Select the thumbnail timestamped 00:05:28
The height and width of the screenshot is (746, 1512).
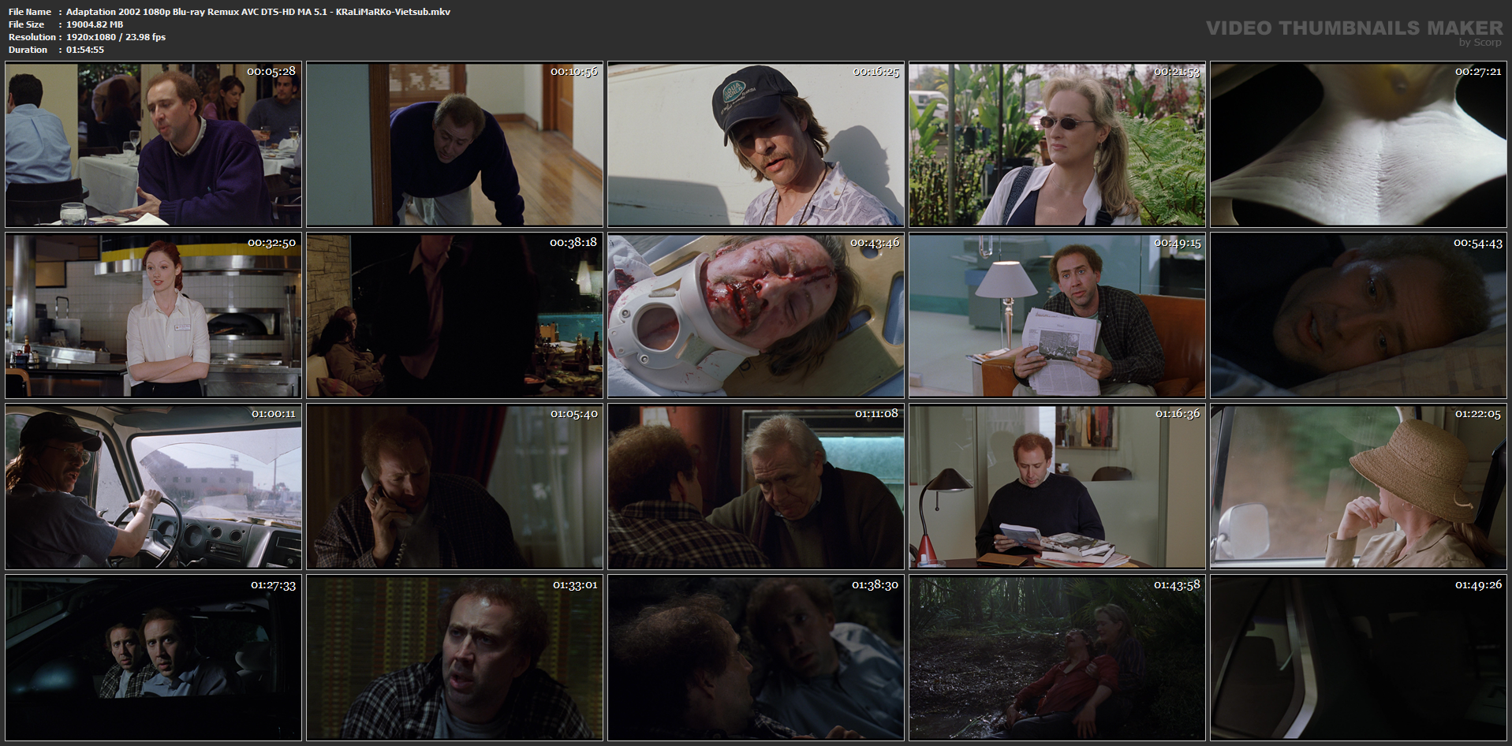point(153,144)
